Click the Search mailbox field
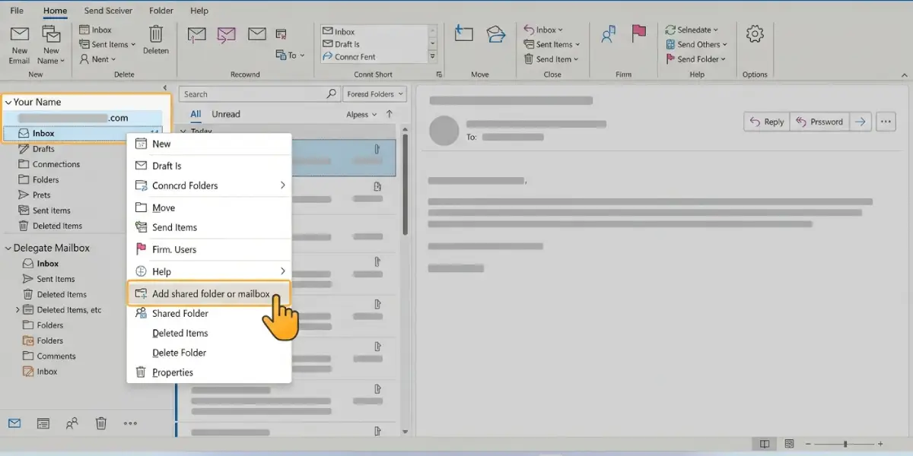 (x=259, y=94)
